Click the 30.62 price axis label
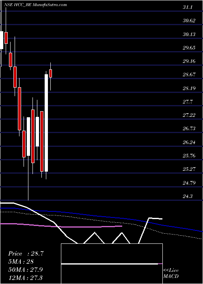The image size is (203, 284). (189, 21)
